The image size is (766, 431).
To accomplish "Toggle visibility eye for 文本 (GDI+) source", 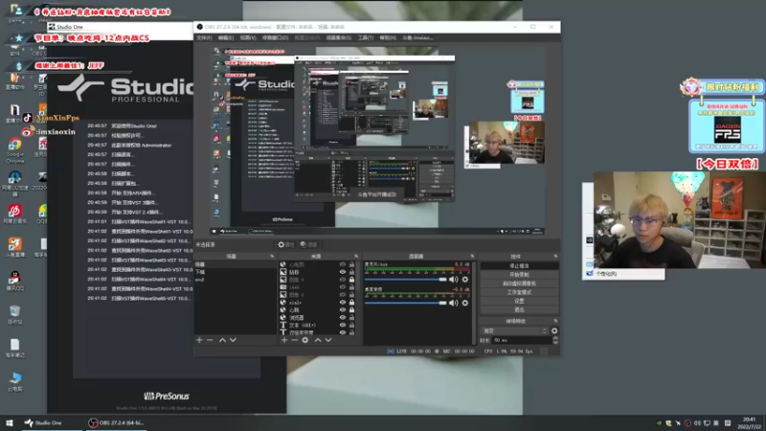I will coord(343,325).
